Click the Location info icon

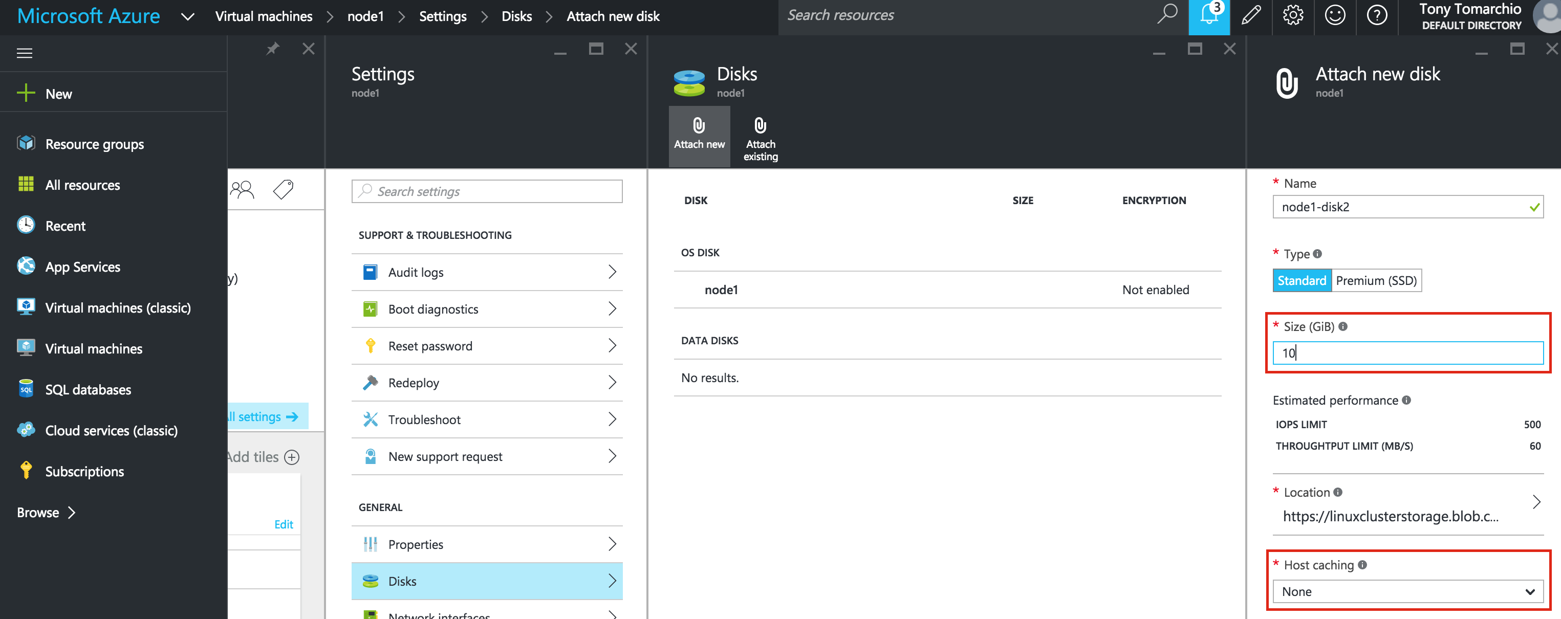(x=1338, y=493)
